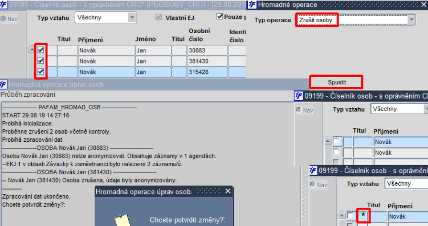
Task: Click the Osobní číslo field 30883
Action: (207, 51)
